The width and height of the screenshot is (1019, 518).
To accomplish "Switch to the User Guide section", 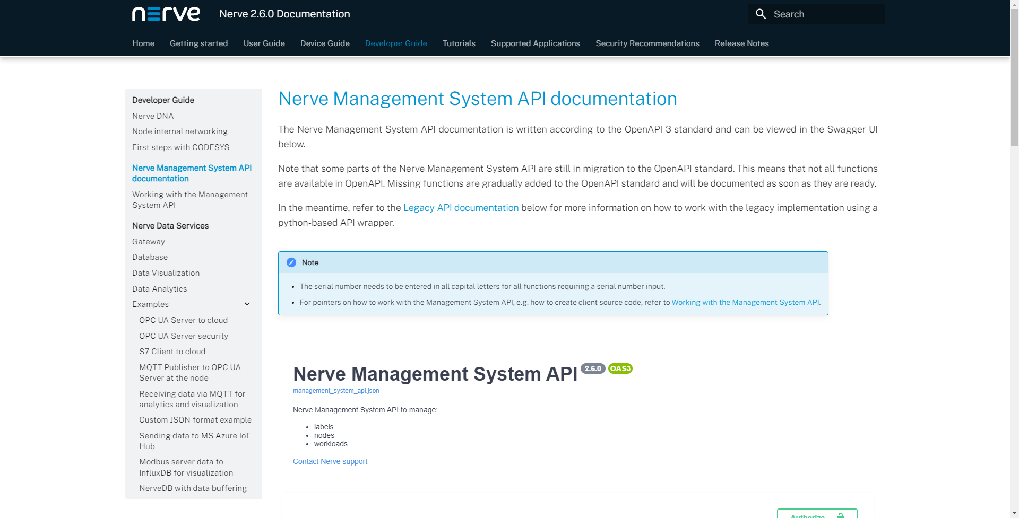I will click(264, 43).
